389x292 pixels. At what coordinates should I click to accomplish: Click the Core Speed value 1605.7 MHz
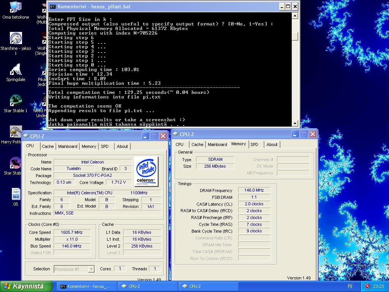[72, 232]
